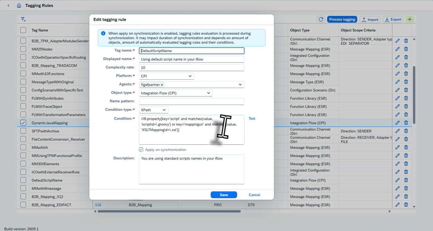
Task: Edit the SFTPwithArchive rule pencil icon
Action: click(x=397, y=131)
